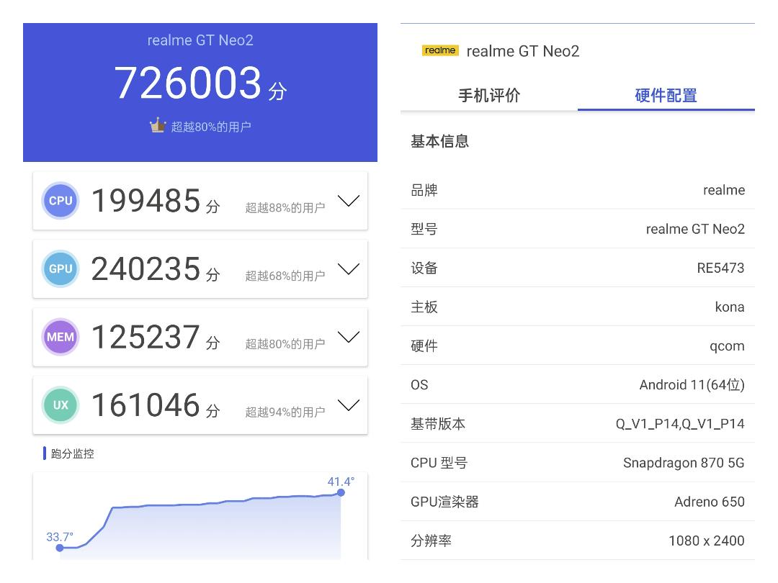
Task: Click the 41.4° temperature endpoint marker
Action: tap(341, 492)
